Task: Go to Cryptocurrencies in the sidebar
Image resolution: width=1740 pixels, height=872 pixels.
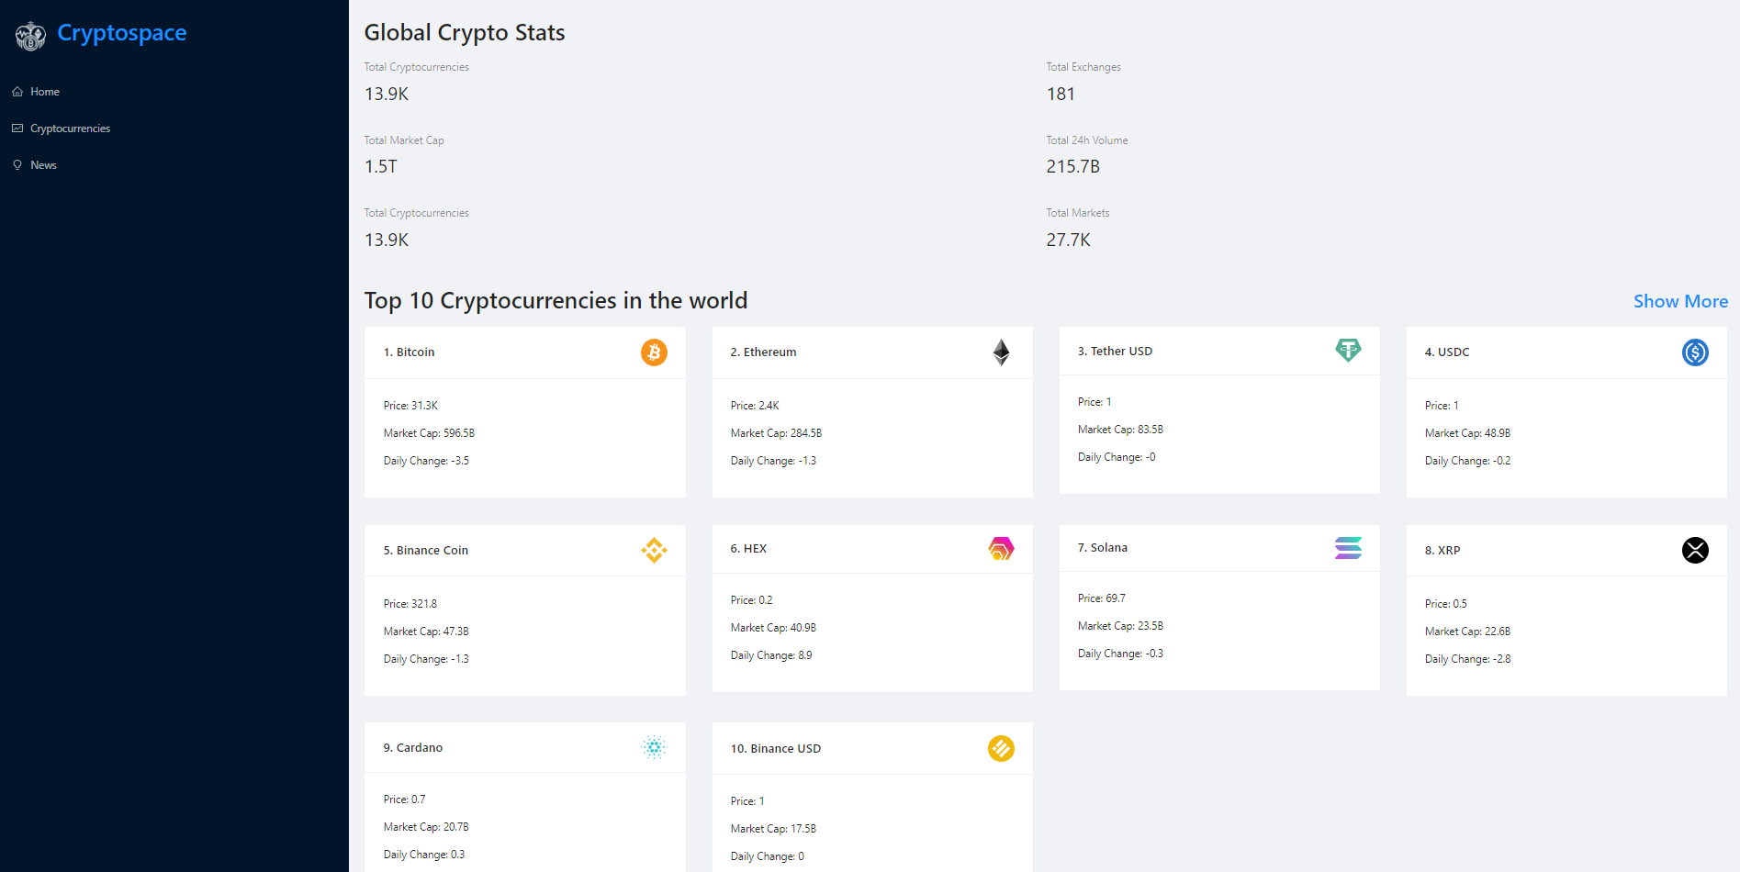Action: point(70,129)
